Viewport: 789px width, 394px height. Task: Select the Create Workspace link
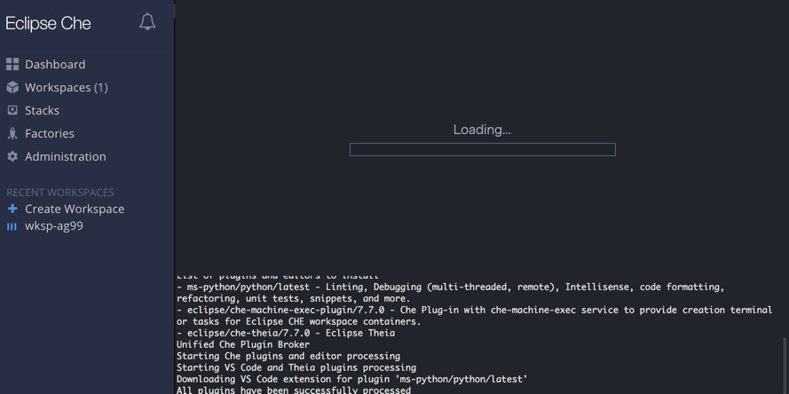coord(75,209)
